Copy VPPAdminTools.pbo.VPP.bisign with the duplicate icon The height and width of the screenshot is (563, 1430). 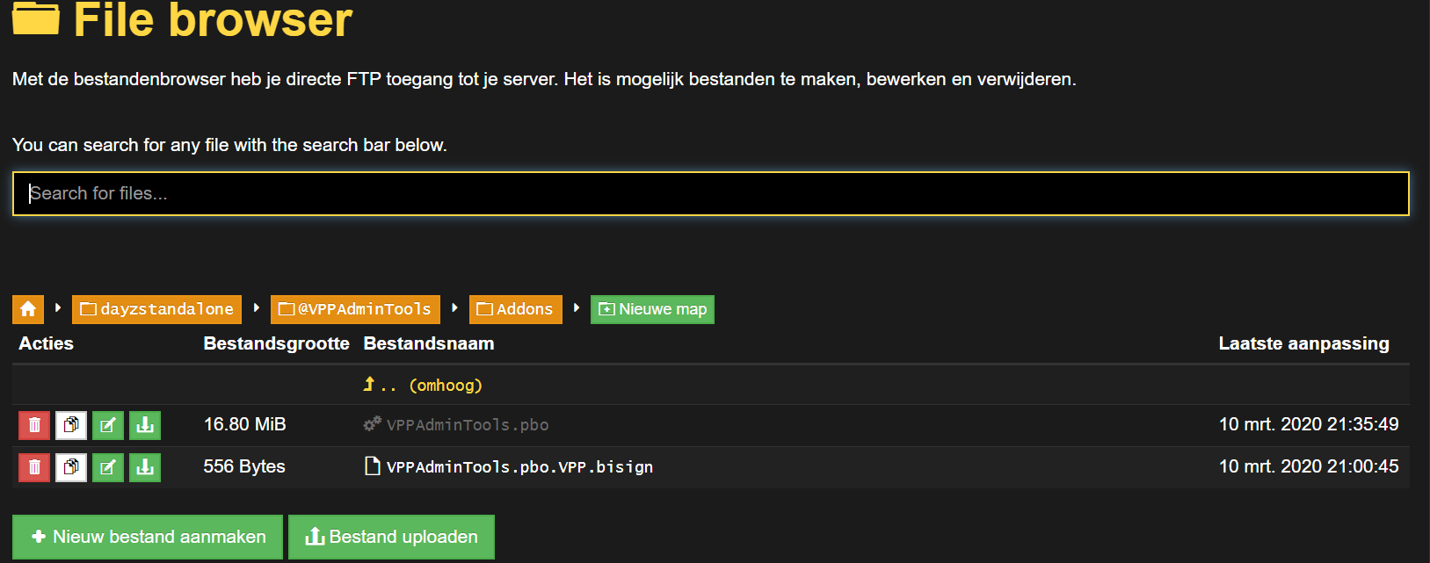(71, 467)
